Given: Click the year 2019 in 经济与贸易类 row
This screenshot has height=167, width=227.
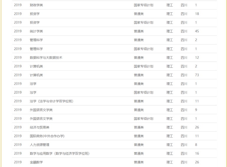Looking at the screenshot, I should click(18, 128).
